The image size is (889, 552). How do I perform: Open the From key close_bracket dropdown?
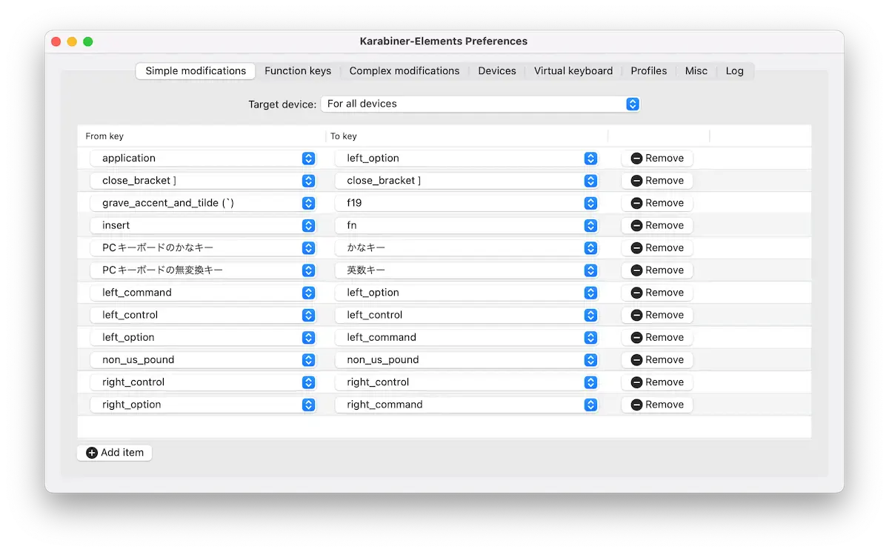(x=203, y=181)
